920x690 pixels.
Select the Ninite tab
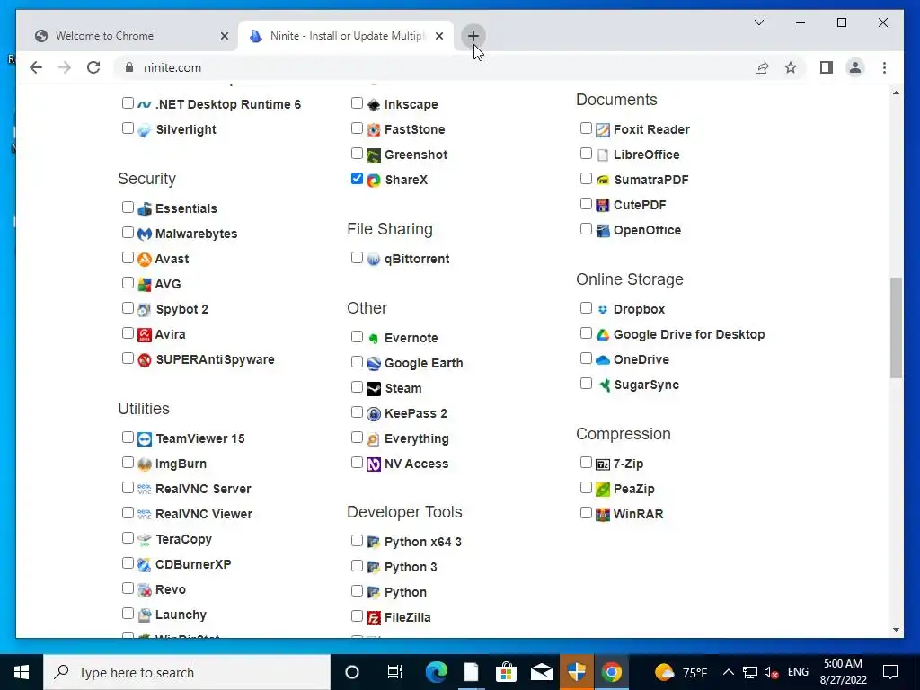coord(346,36)
